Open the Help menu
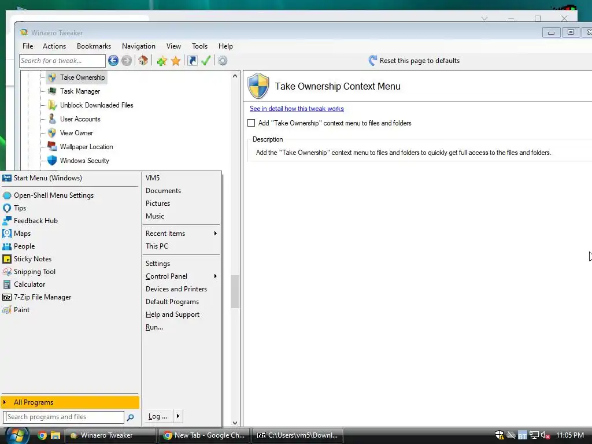The width and height of the screenshot is (592, 444). click(x=225, y=46)
